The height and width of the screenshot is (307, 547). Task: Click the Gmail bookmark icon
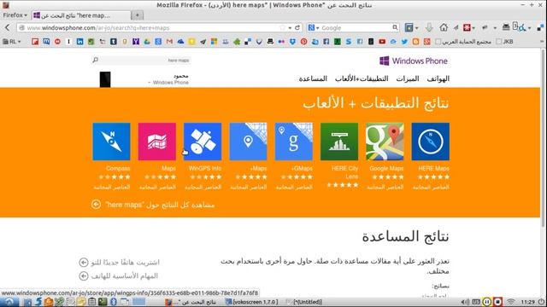tap(169, 42)
